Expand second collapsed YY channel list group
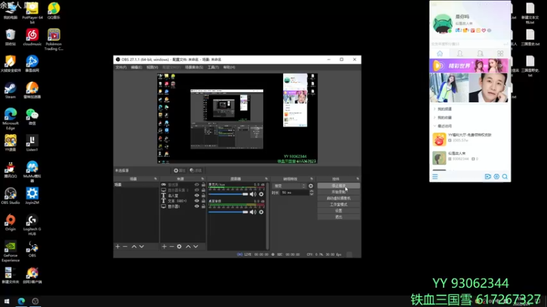The height and width of the screenshot is (307, 547). coord(435,117)
